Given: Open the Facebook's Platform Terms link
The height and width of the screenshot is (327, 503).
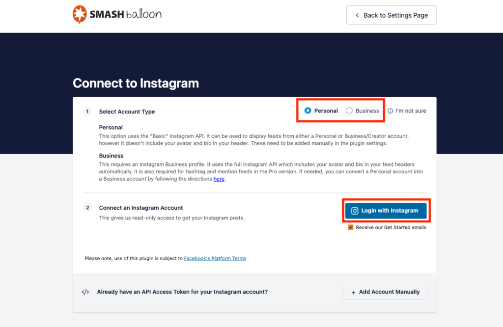Looking at the screenshot, I should (x=215, y=258).
